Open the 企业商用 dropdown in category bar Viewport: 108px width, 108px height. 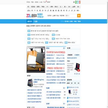tap(74, 7)
